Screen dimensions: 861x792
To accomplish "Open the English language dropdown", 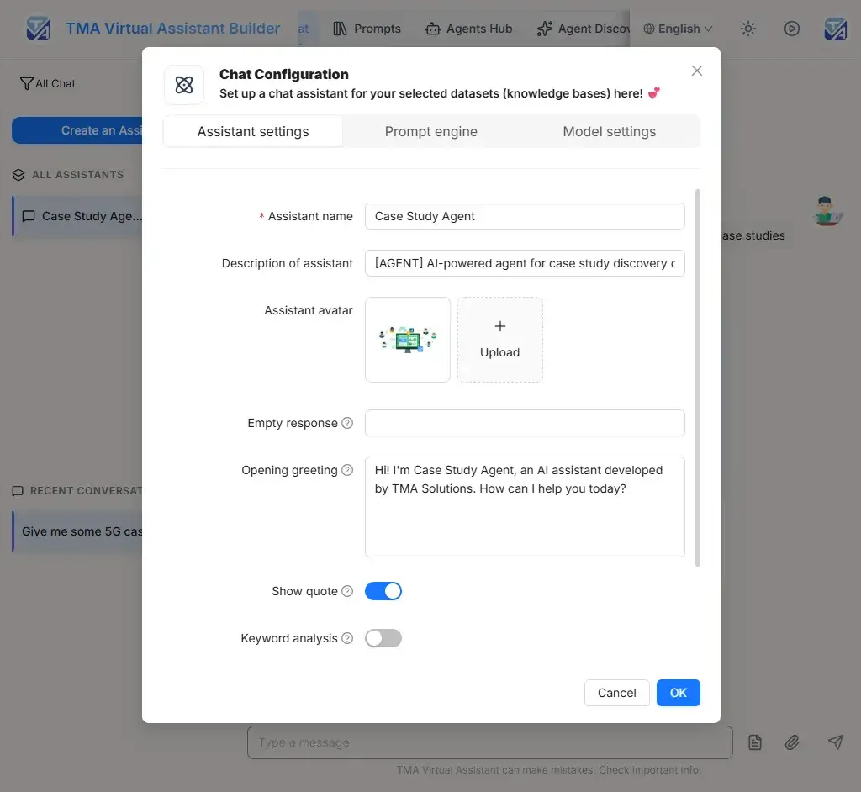I will tap(677, 28).
